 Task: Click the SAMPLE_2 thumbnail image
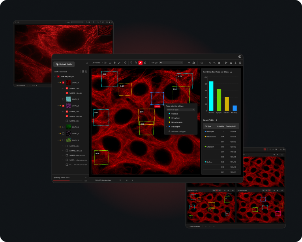pos(68,99)
